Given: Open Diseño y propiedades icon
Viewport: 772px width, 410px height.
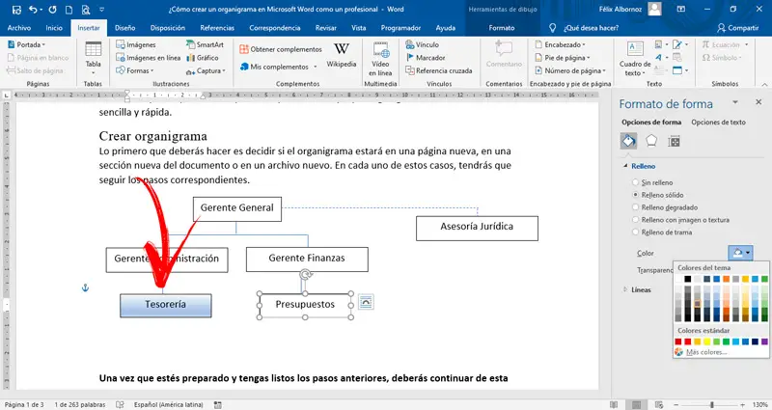Looking at the screenshot, I should (674, 142).
